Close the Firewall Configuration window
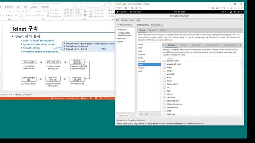Viewport: 255px width, 143px height. coord(242,16)
